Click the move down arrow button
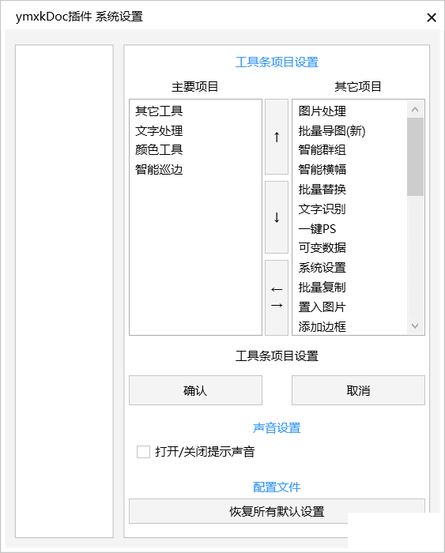The width and height of the screenshot is (445, 553). tap(277, 217)
